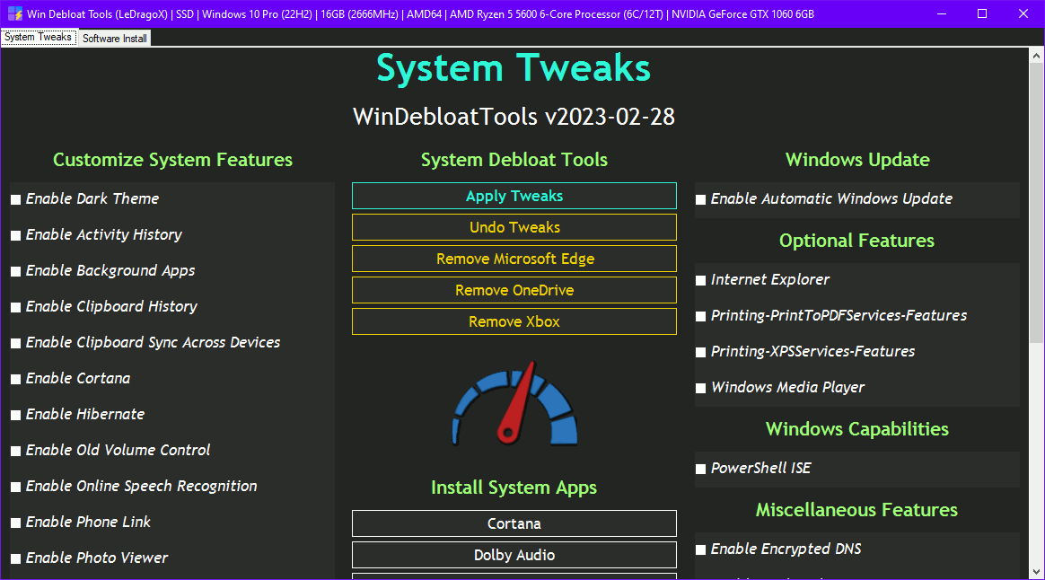Click the Dolby Audio install button
The width and height of the screenshot is (1045, 580).
[514, 555]
